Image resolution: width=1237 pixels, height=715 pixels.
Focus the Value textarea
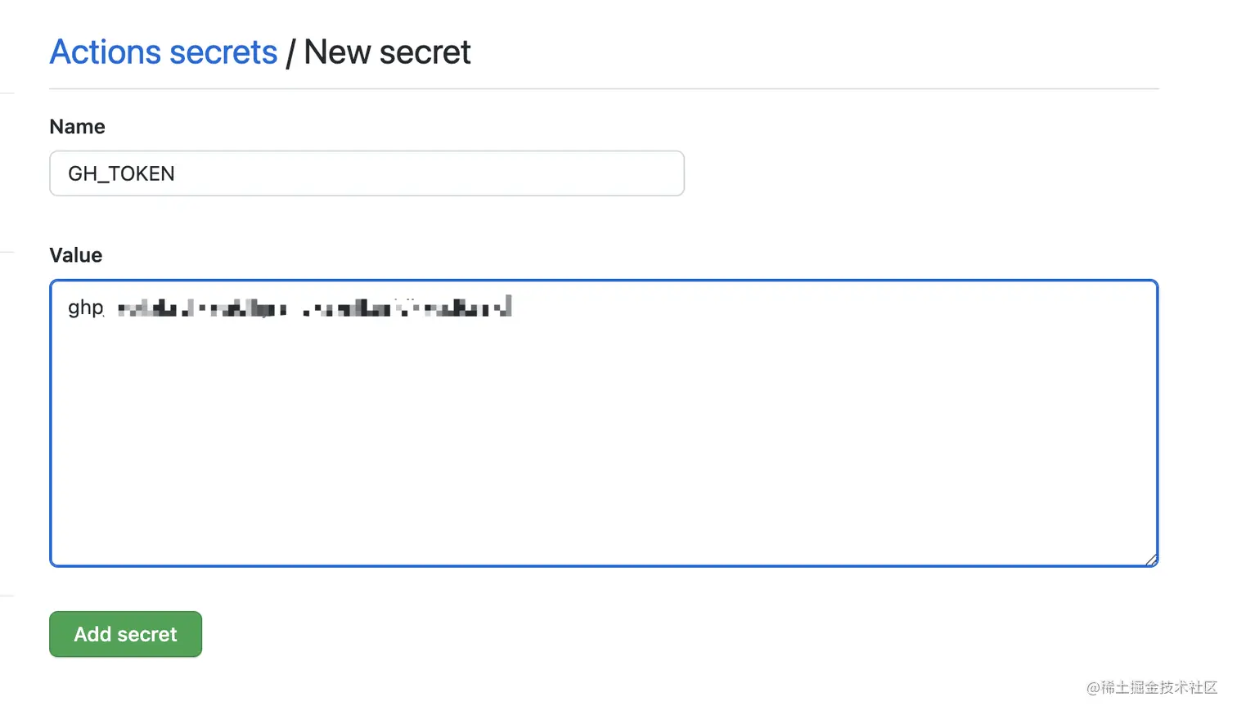point(604,423)
